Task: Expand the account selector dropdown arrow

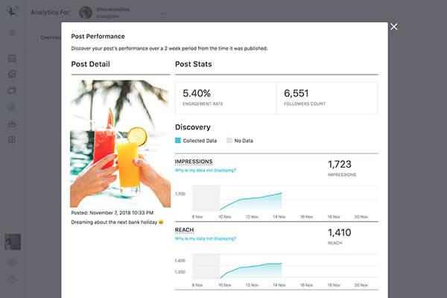Action: pos(162,13)
